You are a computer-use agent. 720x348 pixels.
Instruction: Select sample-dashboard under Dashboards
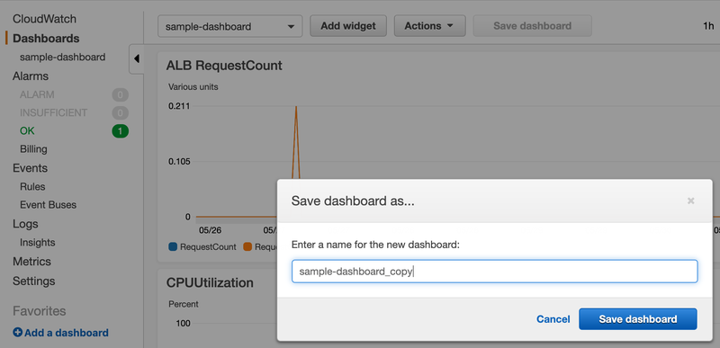point(62,58)
